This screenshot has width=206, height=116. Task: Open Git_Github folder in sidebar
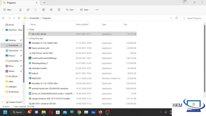pos(12,76)
